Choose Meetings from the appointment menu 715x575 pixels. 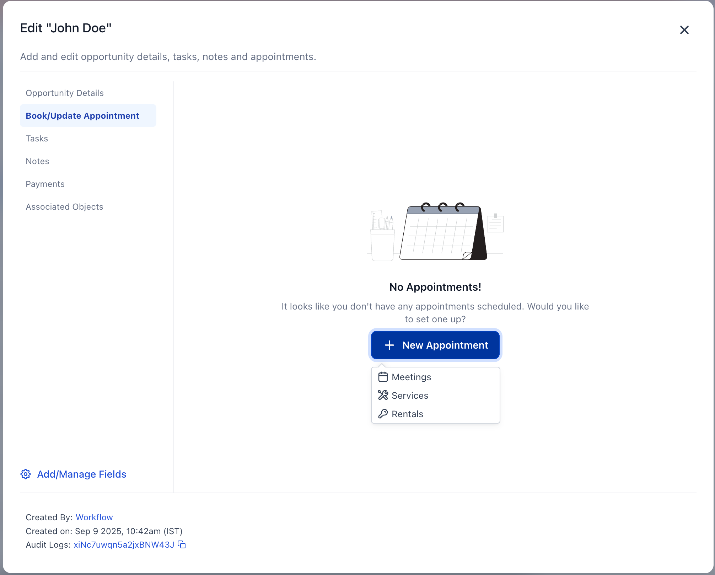pyautogui.click(x=411, y=377)
